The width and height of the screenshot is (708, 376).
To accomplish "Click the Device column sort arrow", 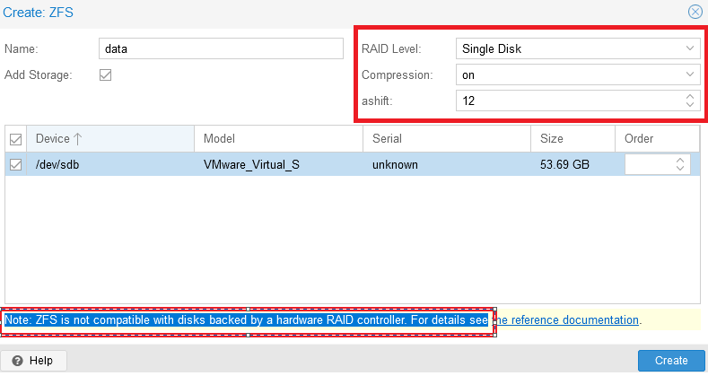I will [x=77, y=139].
